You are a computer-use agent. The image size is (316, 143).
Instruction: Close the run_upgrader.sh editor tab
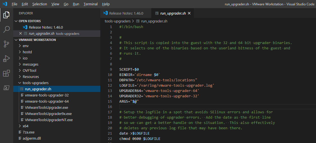coord(189,13)
